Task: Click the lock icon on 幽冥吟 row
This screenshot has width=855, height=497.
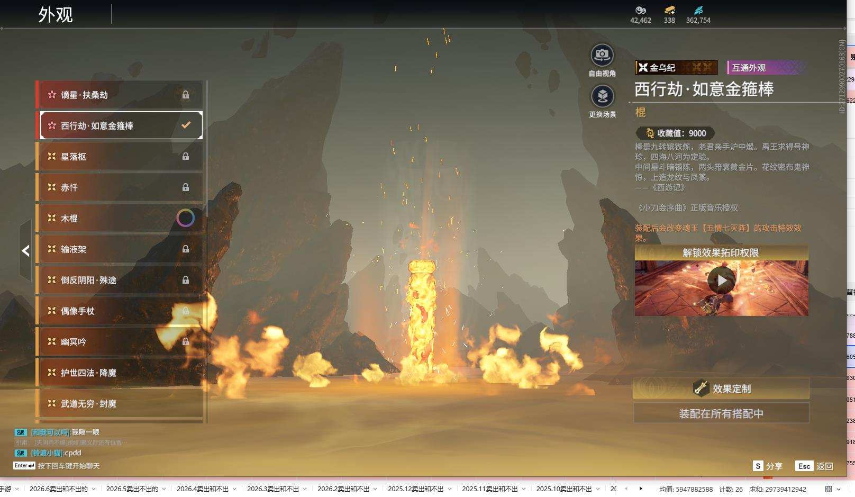Action: pos(186,341)
